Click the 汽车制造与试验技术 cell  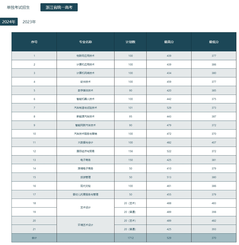coord(85,108)
